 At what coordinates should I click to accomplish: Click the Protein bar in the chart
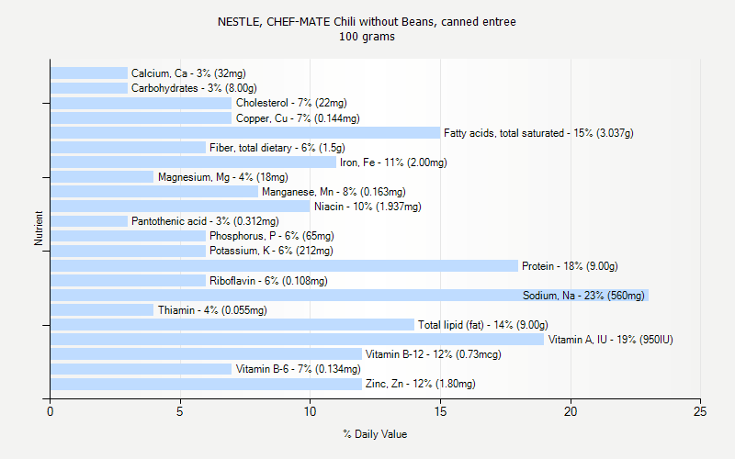point(284,266)
